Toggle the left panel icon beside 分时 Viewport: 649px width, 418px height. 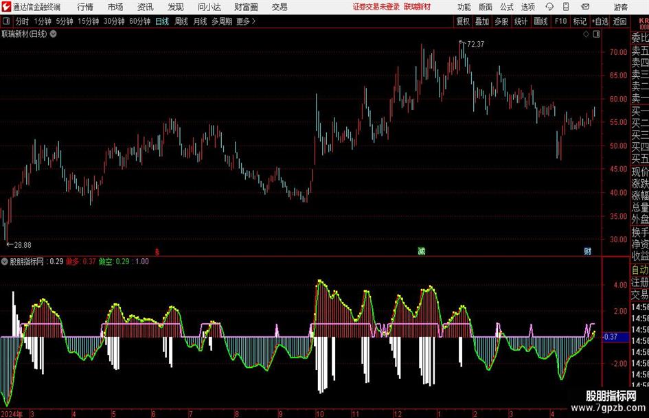coord(5,21)
